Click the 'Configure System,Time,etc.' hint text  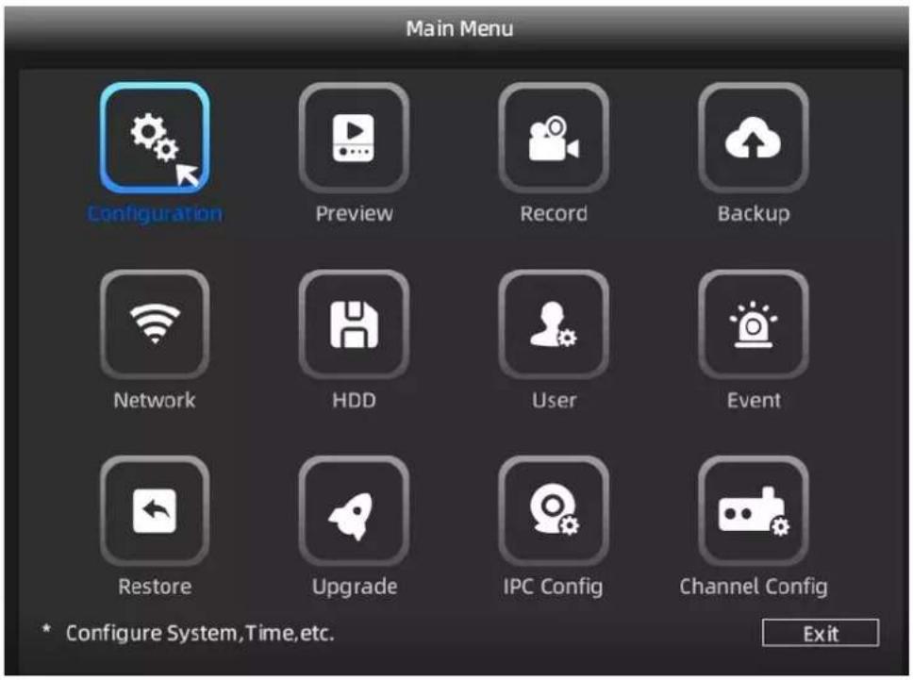pyautogui.click(x=200, y=633)
